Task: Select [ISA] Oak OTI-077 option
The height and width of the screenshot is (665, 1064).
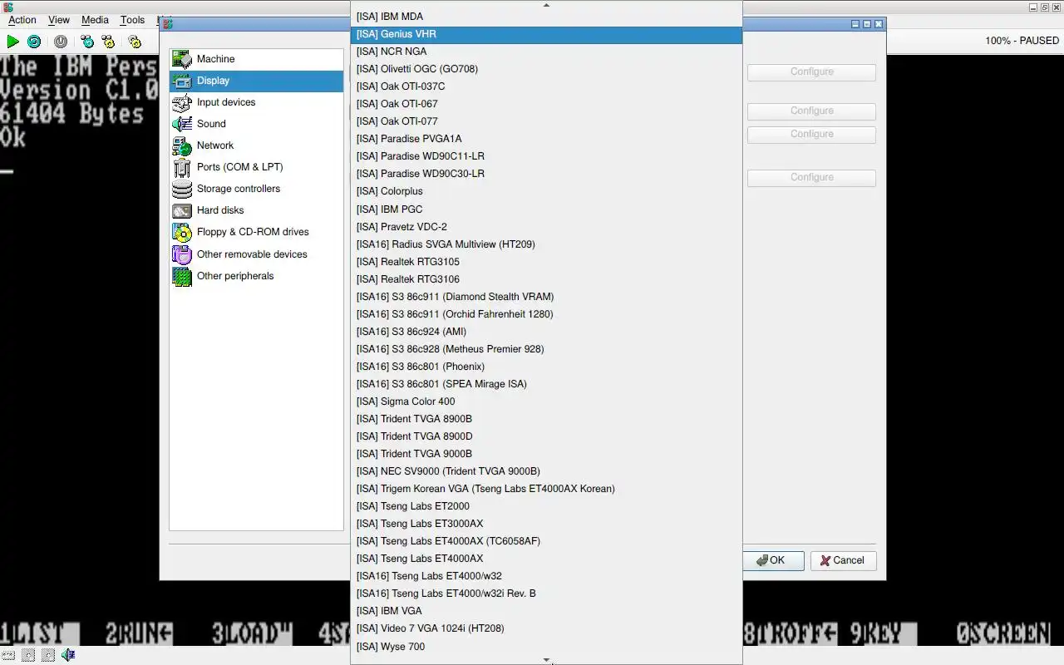Action: coord(546,121)
